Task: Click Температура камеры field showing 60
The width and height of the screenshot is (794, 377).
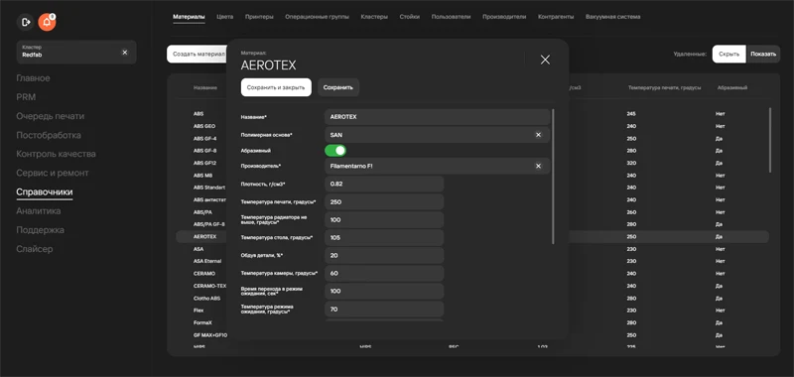Action: [384, 273]
